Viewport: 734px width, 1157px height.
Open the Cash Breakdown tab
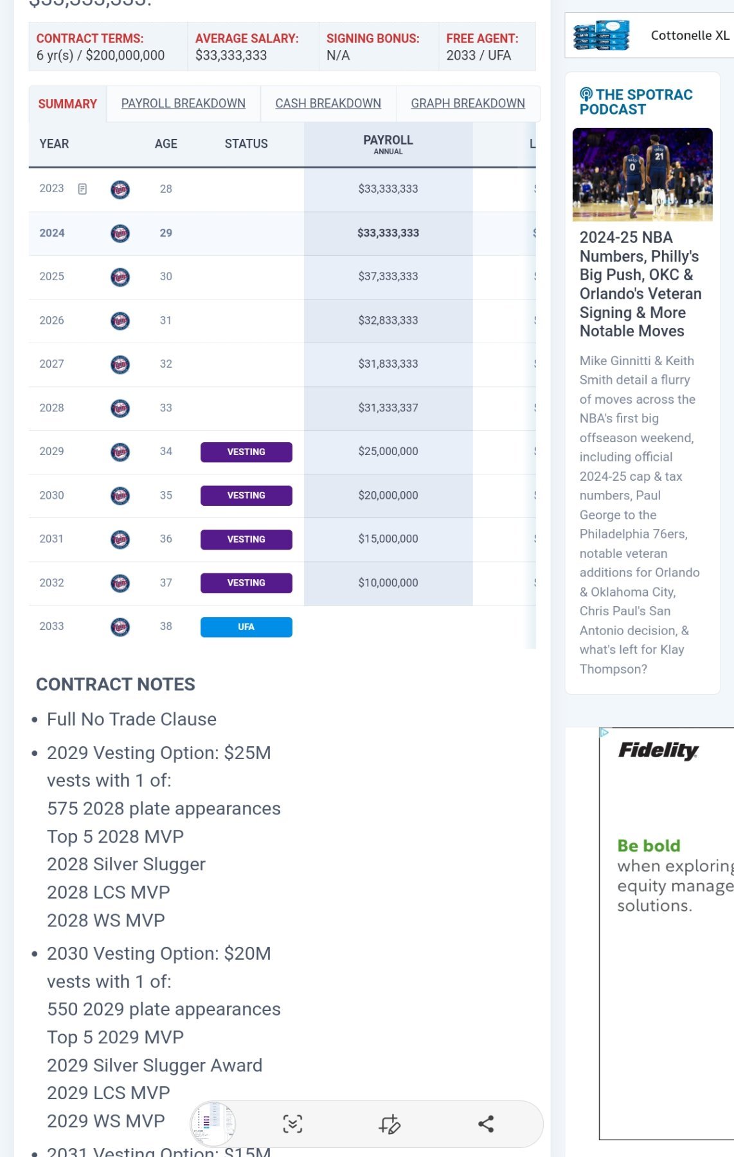coord(328,103)
